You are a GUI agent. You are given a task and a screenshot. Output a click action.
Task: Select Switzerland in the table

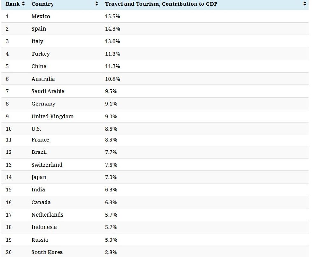point(47,165)
